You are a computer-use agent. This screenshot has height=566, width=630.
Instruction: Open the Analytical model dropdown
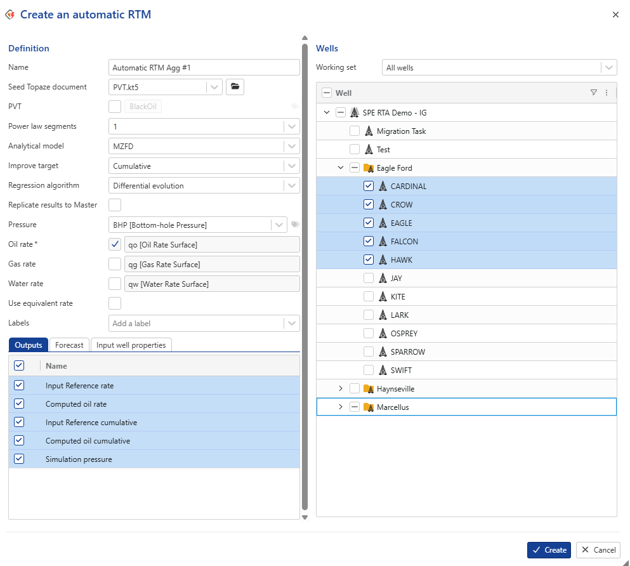pyautogui.click(x=292, y=147)
